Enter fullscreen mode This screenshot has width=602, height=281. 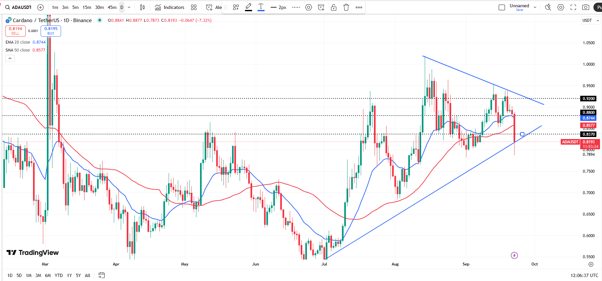click(x=573, y=7)
